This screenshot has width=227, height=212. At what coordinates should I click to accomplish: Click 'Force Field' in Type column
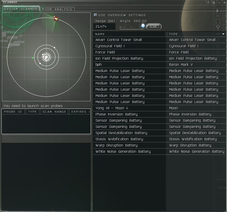(x=179, y=52)
